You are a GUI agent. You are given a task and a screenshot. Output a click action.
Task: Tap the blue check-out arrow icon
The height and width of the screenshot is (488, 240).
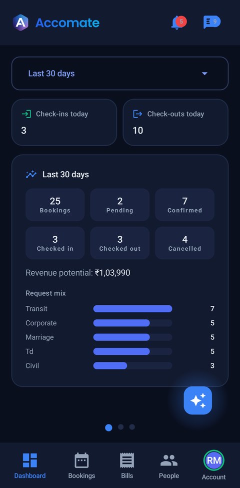pos(137,114)
